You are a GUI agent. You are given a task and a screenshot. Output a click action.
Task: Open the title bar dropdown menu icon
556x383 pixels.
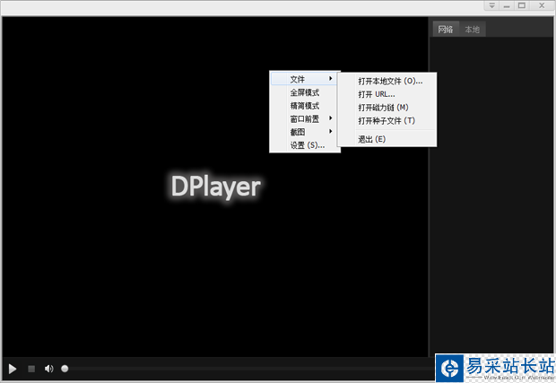pyautogui.click(x=491, y=5)
